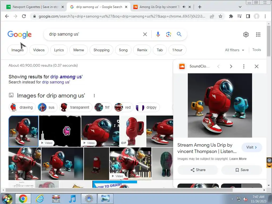Open Chrome three-dot menu
This screenshot has width=272, height=204.
point(265,16)
